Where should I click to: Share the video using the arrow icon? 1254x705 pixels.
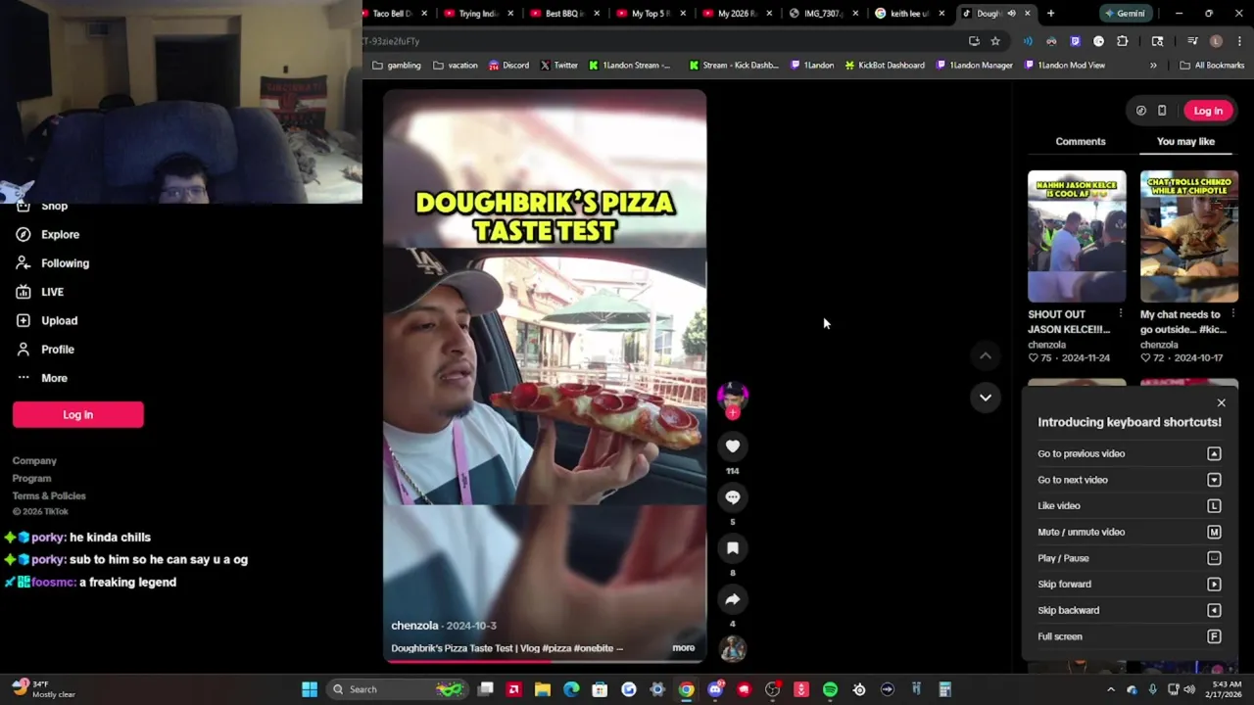coord(732,599)
